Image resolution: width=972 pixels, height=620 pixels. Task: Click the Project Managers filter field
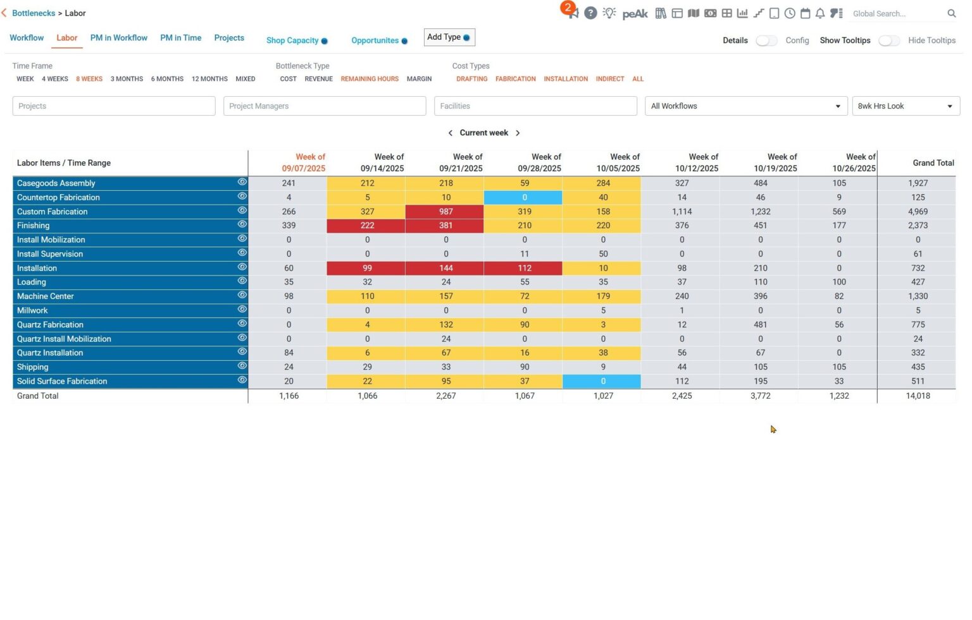click(x=324, y=106)
